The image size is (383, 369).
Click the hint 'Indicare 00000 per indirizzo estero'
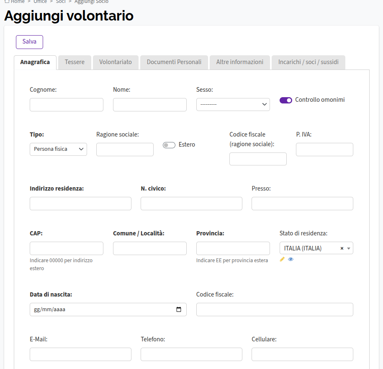(x=61, y=264)
